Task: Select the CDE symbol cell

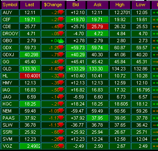Action: coord(10,26)
